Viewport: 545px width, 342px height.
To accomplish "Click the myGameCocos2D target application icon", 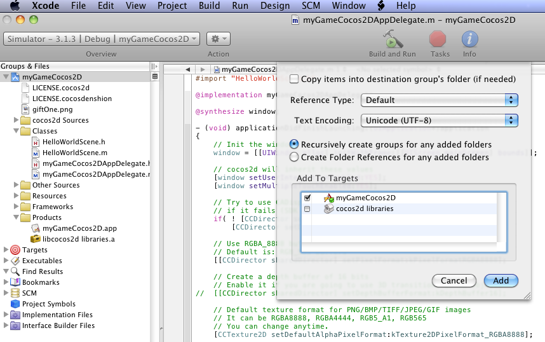I will (329, 198).
